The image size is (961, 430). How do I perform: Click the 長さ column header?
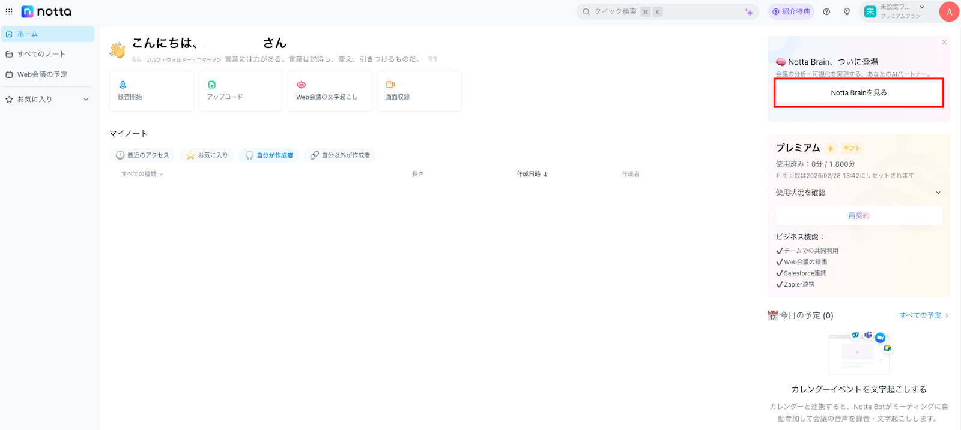click(417, 174)
